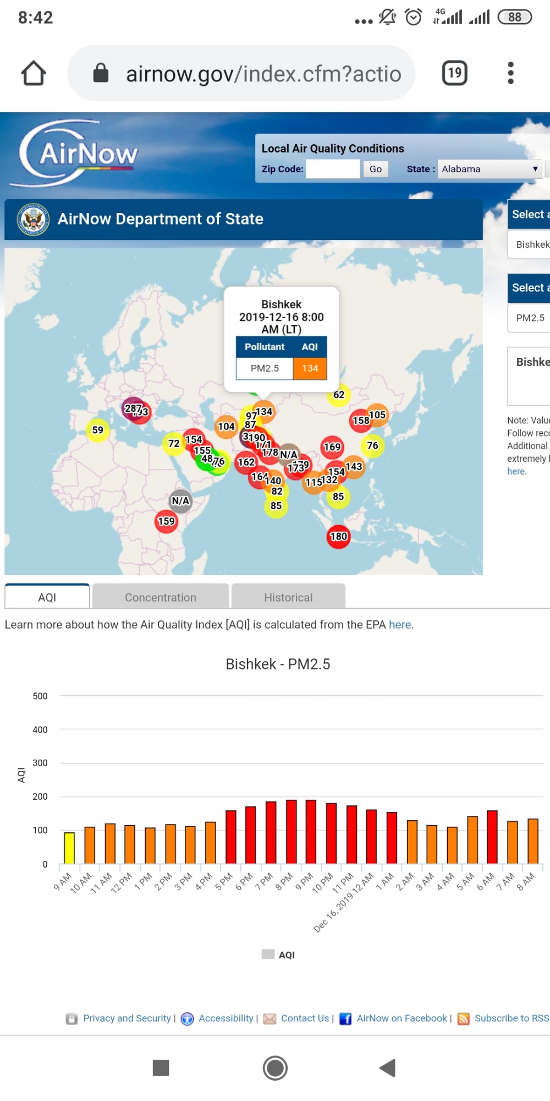
Task: Click the Zip Code input field
Action: point(333,169)
